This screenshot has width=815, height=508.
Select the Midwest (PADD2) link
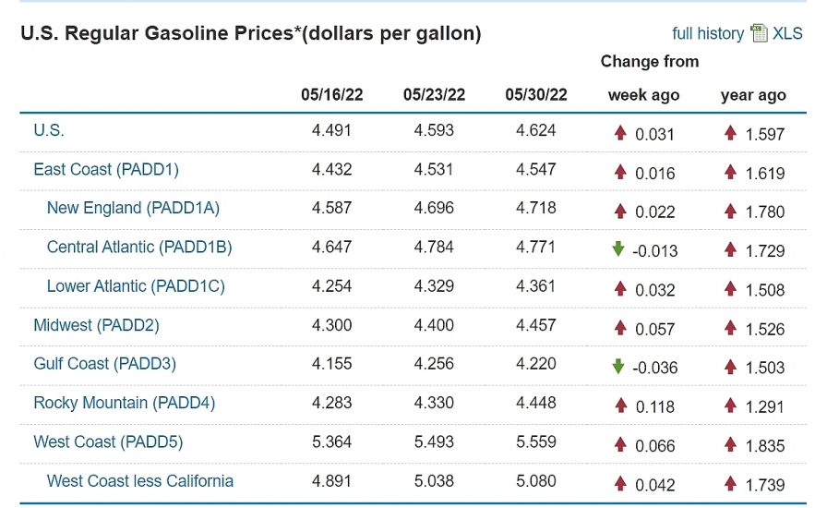97,325
